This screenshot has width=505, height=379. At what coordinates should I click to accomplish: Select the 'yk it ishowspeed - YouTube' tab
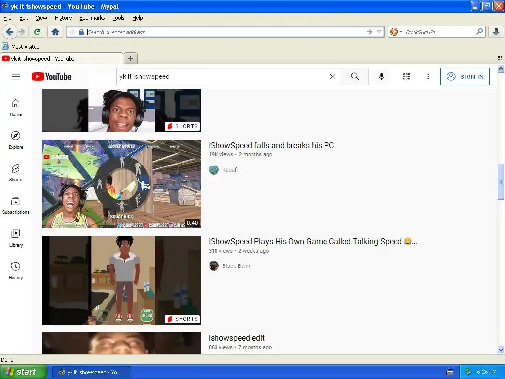coord(61,58)
